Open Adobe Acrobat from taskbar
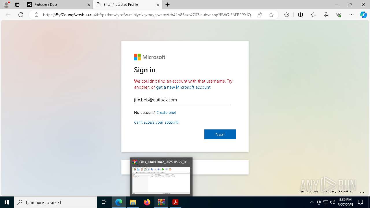This screenshot has height=208, width=370. [x=175, y=202]
